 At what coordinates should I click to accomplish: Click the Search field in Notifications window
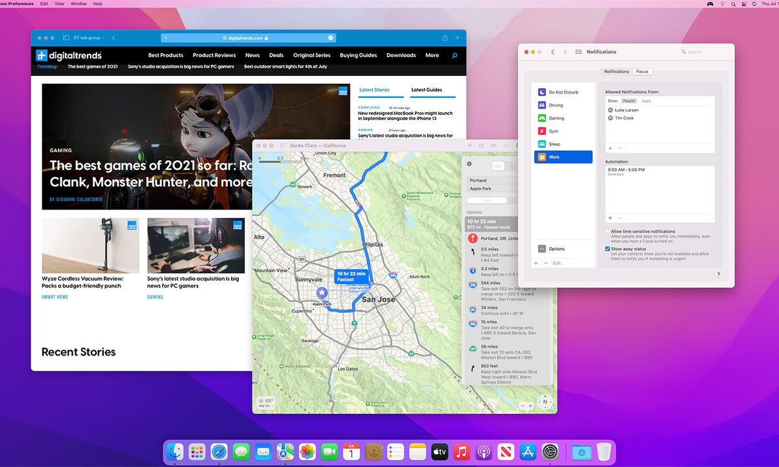705,52
